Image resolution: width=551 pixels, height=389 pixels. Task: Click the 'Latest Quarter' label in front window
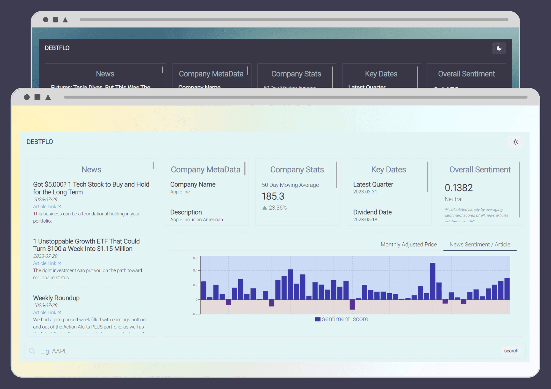(x=373, y=184)
